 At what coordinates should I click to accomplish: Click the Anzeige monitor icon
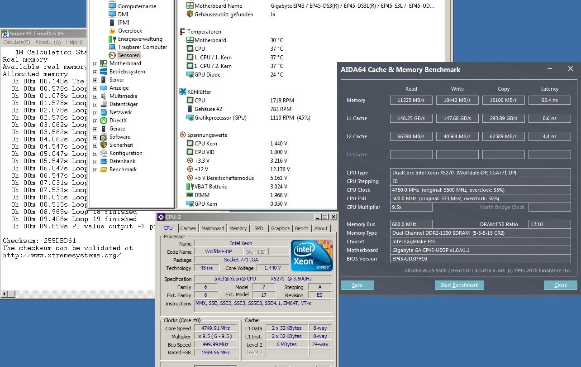103,87
